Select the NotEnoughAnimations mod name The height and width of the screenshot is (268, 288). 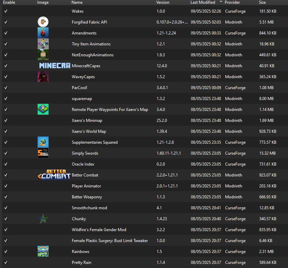93,55
